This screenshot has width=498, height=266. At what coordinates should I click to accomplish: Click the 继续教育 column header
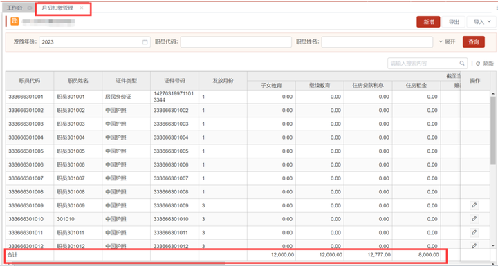[320, 86]
